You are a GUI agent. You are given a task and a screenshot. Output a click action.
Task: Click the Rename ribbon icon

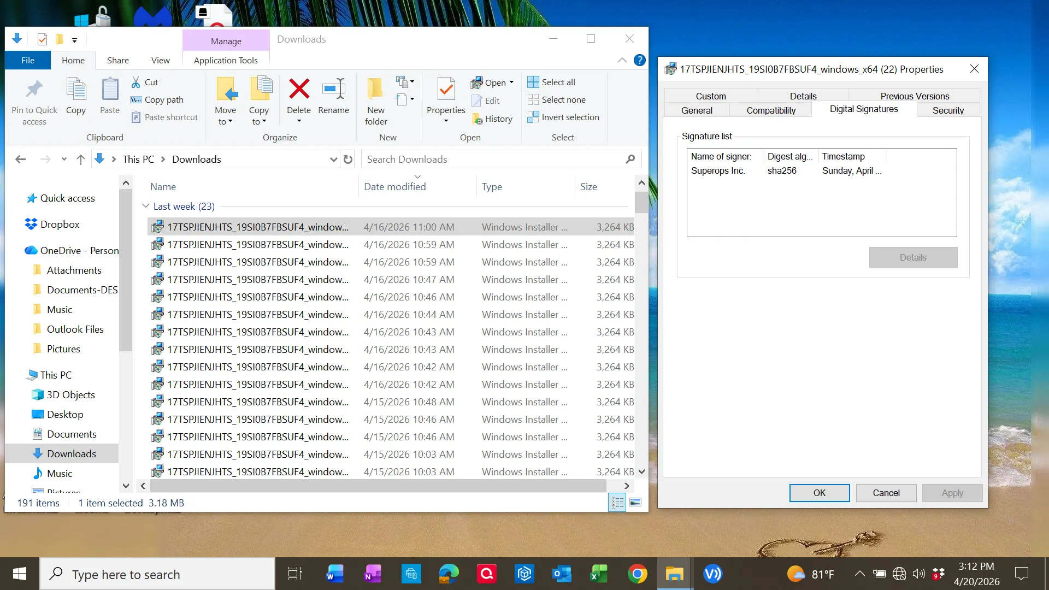333,89
